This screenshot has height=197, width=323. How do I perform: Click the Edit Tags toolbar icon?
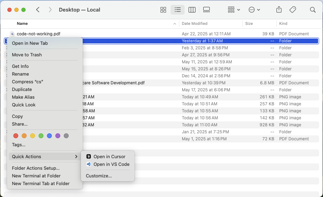pos(293,10)
